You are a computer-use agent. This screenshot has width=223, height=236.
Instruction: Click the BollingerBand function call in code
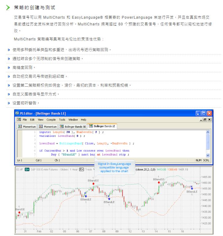click(71, 144)
